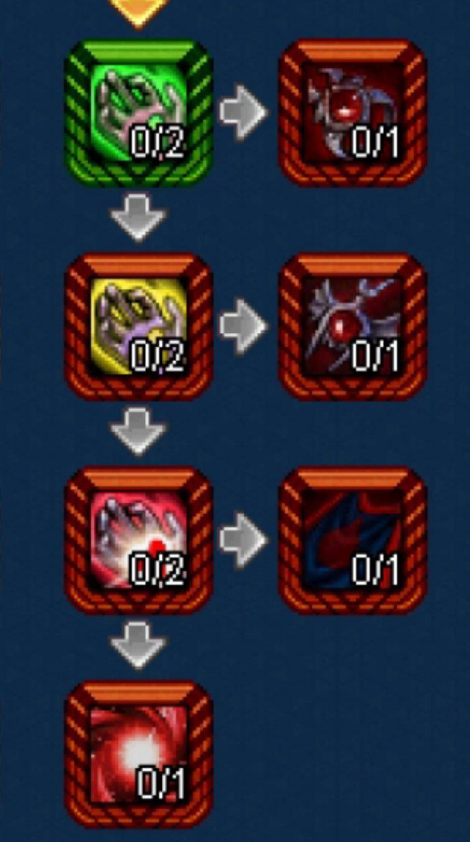Image resolution: width=470 pixels, height=842 pixels.
Task: Select the red glowing hand skill
Action: pyautogui.click(x=138, y=540)
